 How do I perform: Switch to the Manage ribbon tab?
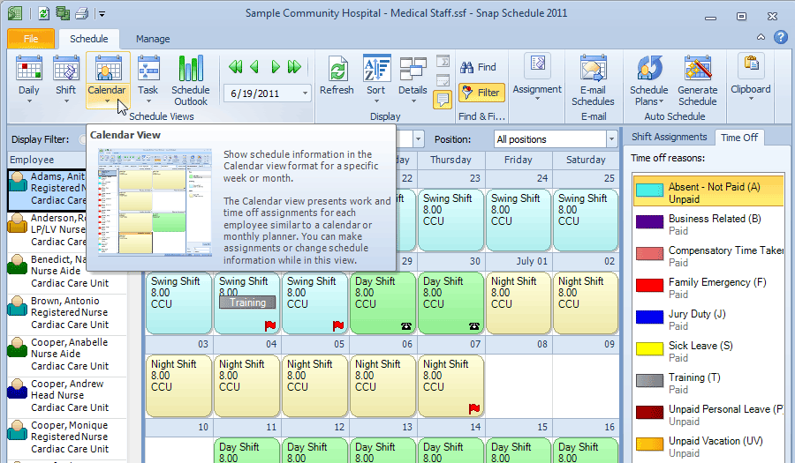pos(153,39)
